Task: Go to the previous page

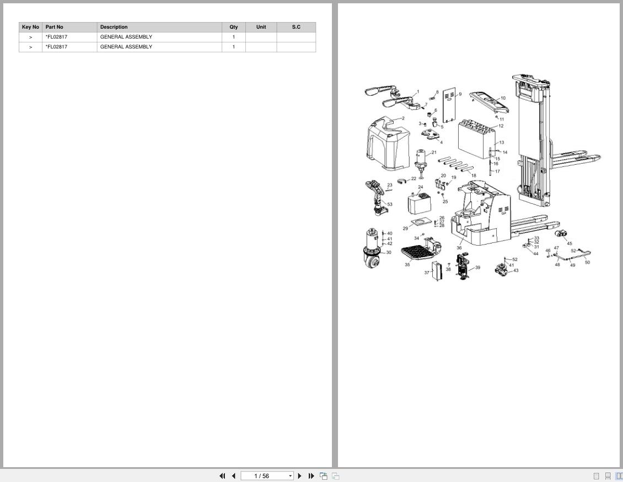Action: click(234, 476)
